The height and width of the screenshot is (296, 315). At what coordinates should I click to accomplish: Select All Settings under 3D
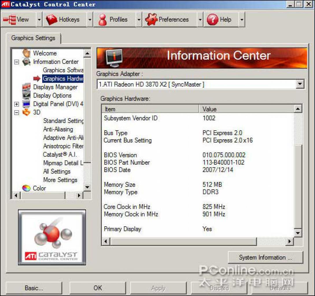(57, 171)
